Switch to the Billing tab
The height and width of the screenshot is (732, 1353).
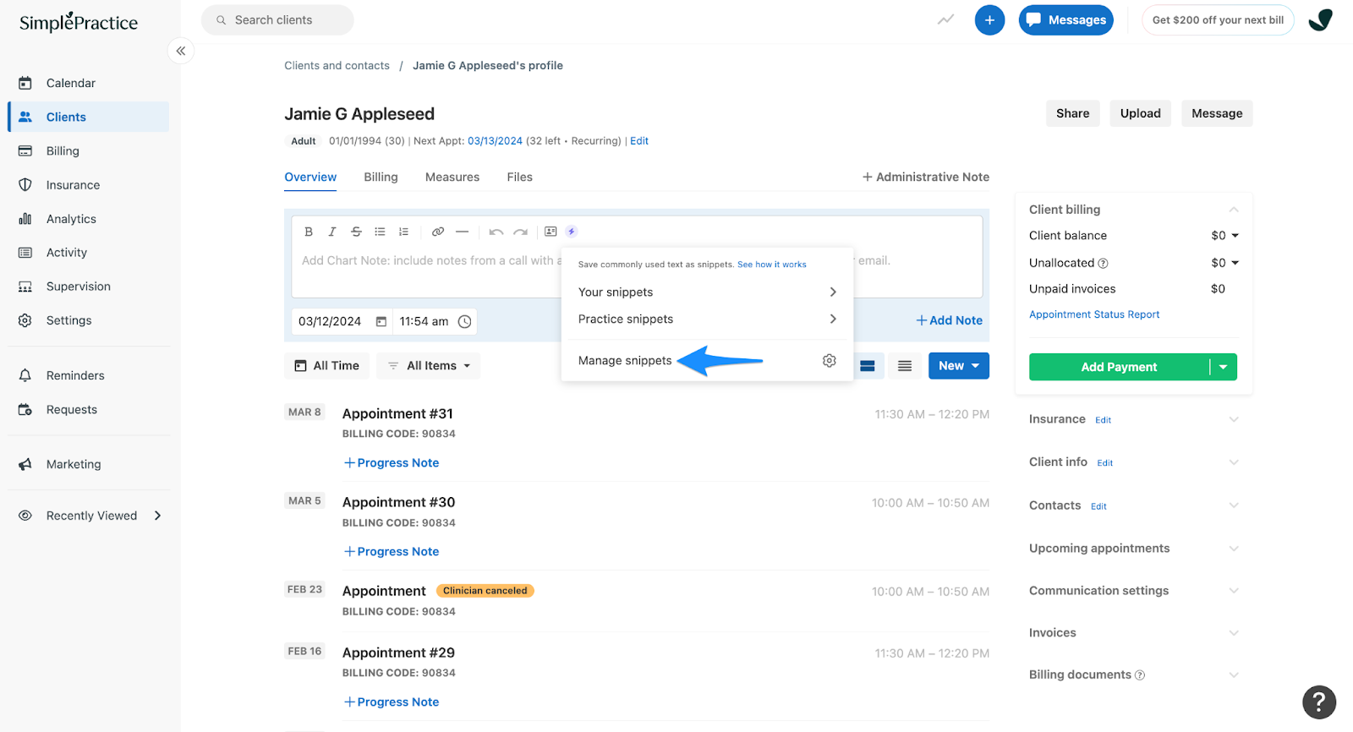(x=381, y=178)
